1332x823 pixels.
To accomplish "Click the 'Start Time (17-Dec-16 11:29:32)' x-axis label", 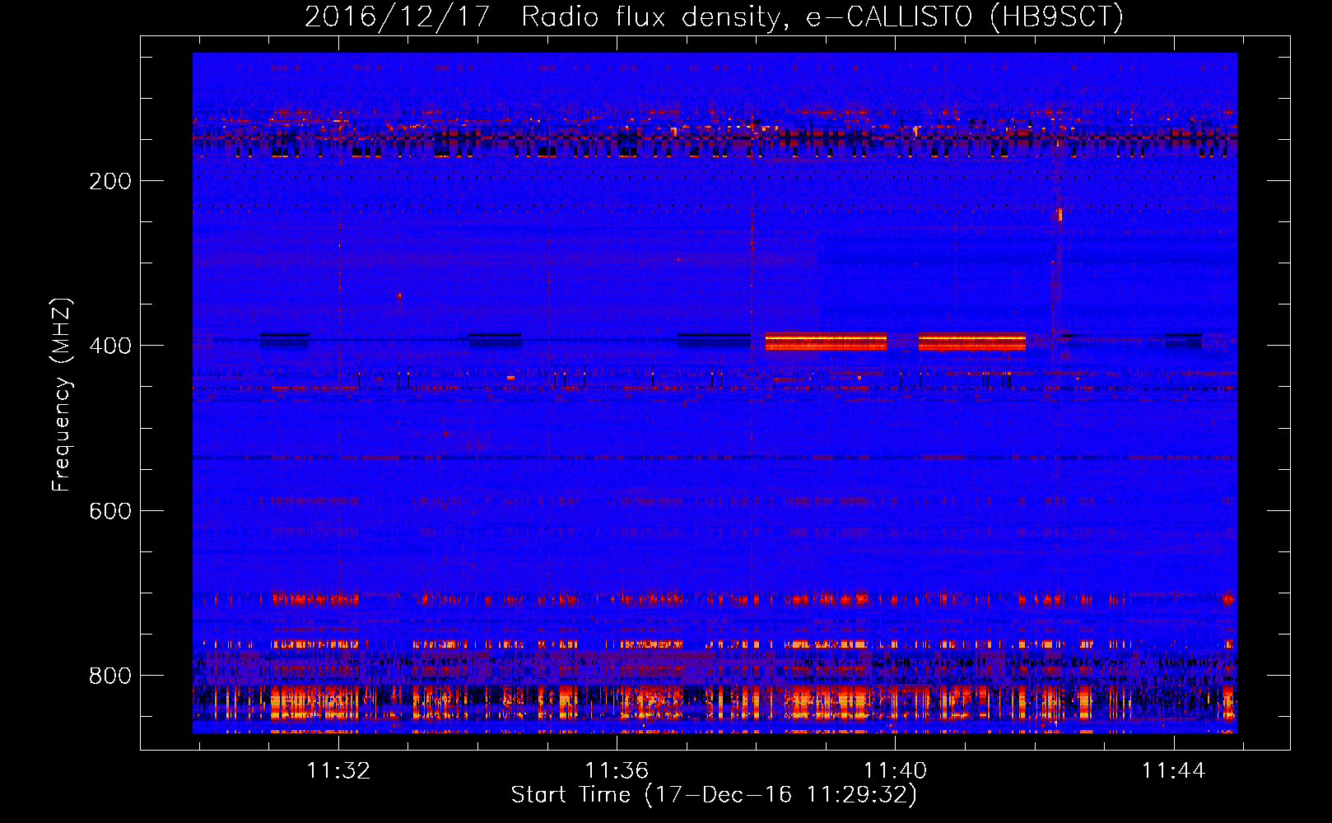I will pos(714,795).
